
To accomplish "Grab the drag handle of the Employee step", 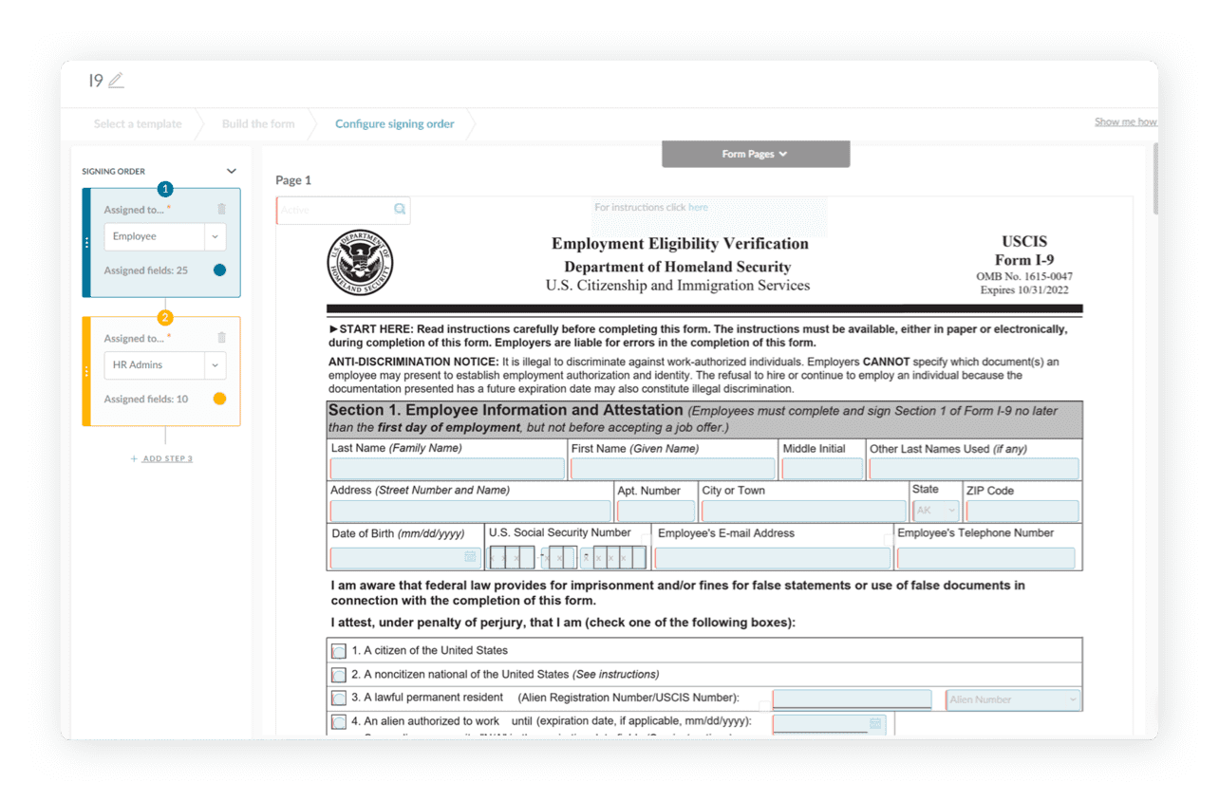I will 86,243.
